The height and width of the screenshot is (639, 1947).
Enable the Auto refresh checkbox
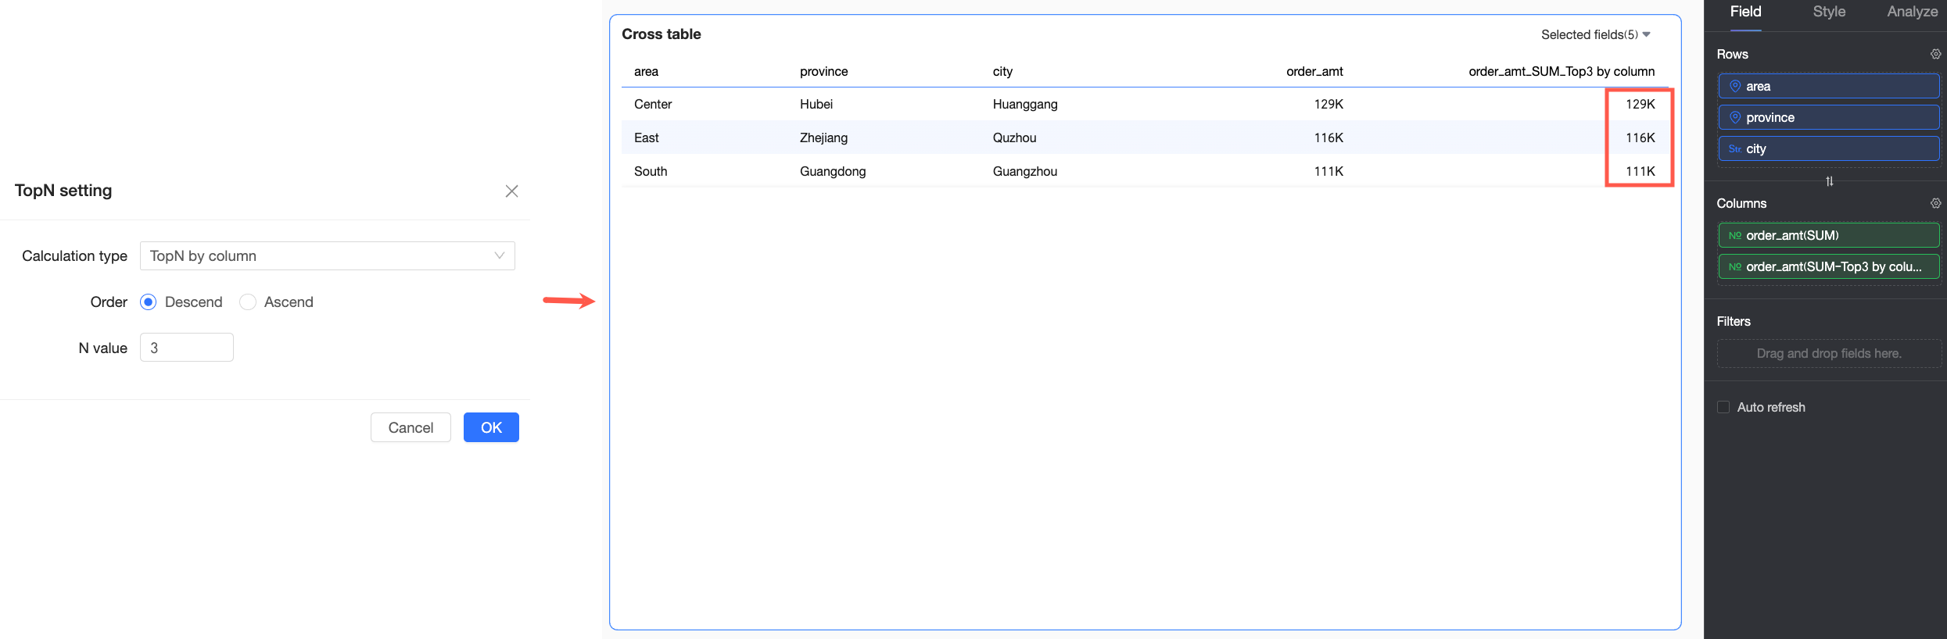coord(1723,407)
